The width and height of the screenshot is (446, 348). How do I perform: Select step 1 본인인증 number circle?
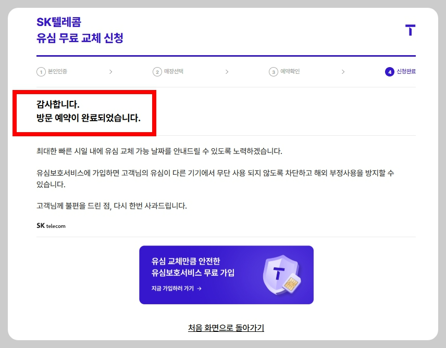point(41,72)
